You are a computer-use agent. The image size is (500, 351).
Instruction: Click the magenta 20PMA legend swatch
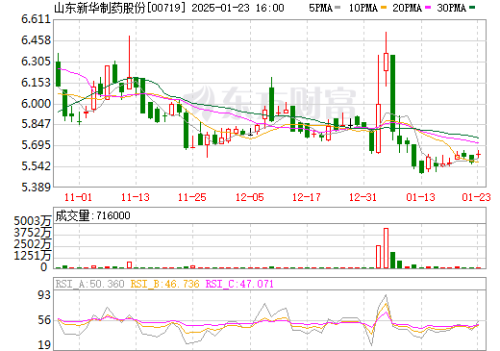click(428, 8)
